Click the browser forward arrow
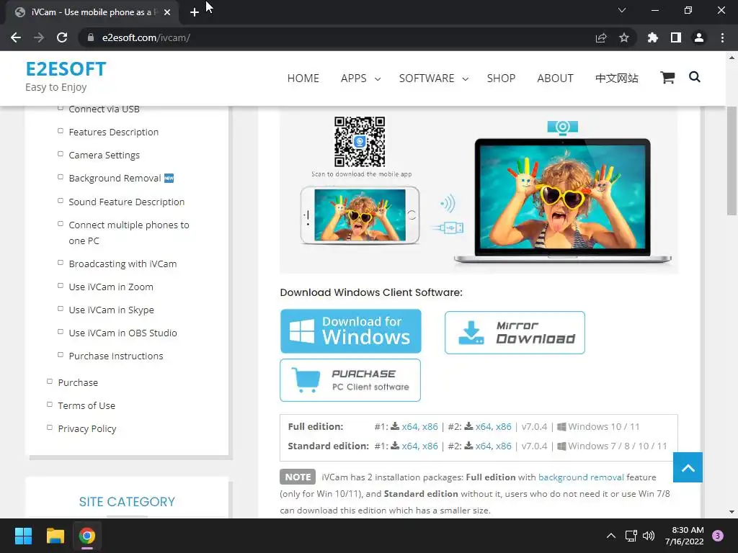738x553 pixels. pos(39,37)
